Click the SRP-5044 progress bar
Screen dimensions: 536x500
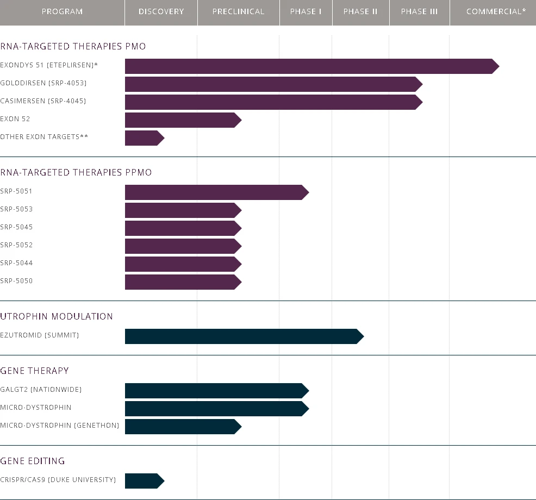183,264
